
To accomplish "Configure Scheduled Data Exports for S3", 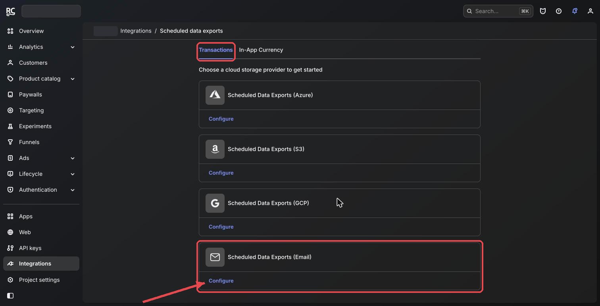I will (x=221, y=173).
